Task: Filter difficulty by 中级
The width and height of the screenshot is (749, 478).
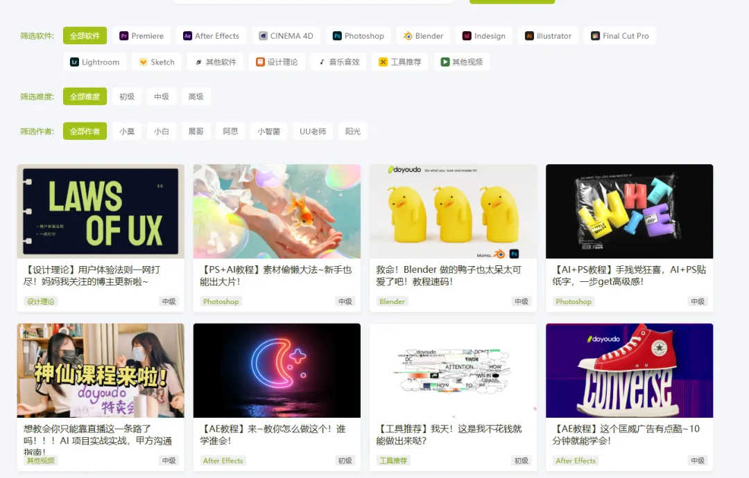Action: point(162,96)
